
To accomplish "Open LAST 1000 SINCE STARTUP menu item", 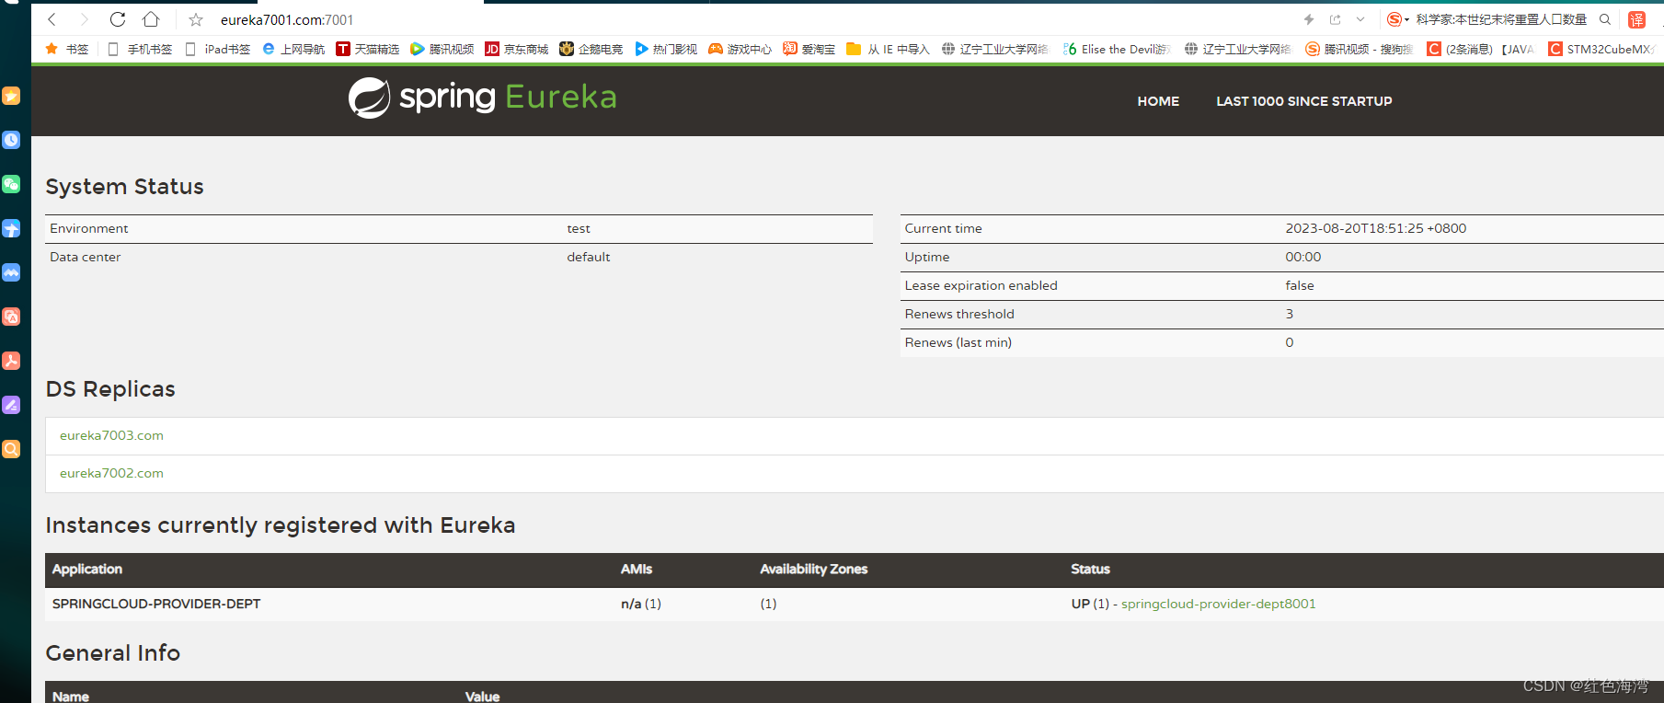I will click(x=1304, y=101).
